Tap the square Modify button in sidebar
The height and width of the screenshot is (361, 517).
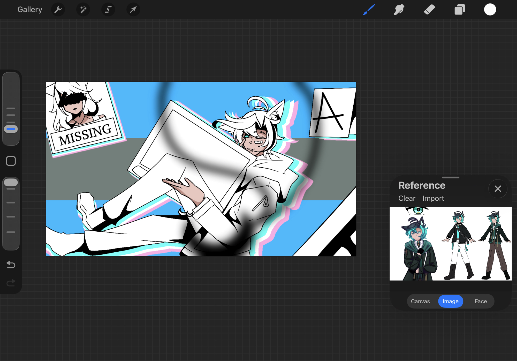coord(11,161)
